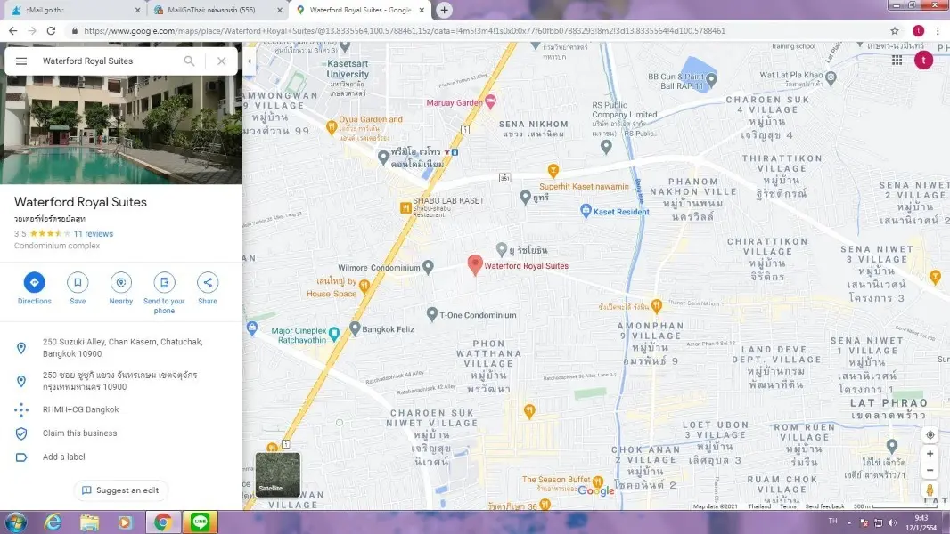Click the Terms link on the map
Screen dimensions: 950x534
tap(788, 506)
